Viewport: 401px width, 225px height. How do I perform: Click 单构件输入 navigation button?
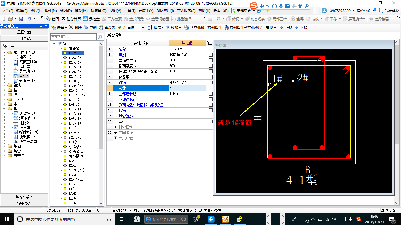(24, 197)
